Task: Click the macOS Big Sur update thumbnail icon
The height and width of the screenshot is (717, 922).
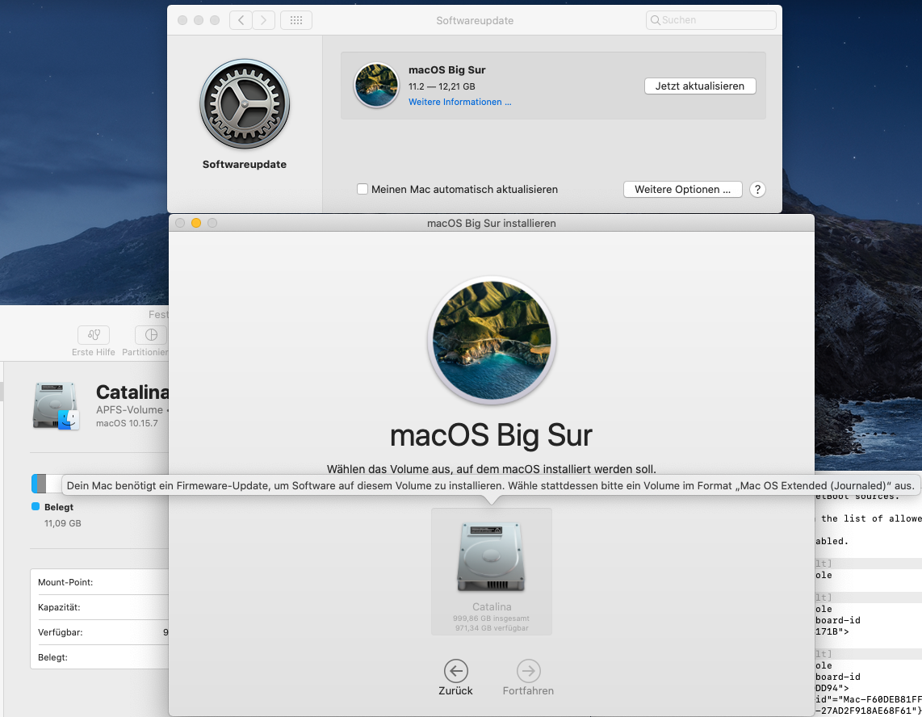Action: (x=376, y=86)
